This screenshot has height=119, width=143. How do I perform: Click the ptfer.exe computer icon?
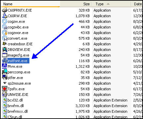pyautogui.click(x=5, y=78)
